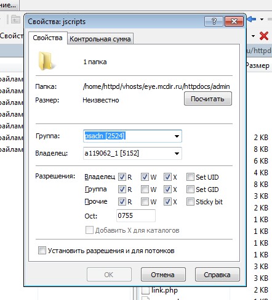This screenshot has width=272, height=300.
Task: Toggle Группа X permission checkbox
Action: [x=167, y=190]
